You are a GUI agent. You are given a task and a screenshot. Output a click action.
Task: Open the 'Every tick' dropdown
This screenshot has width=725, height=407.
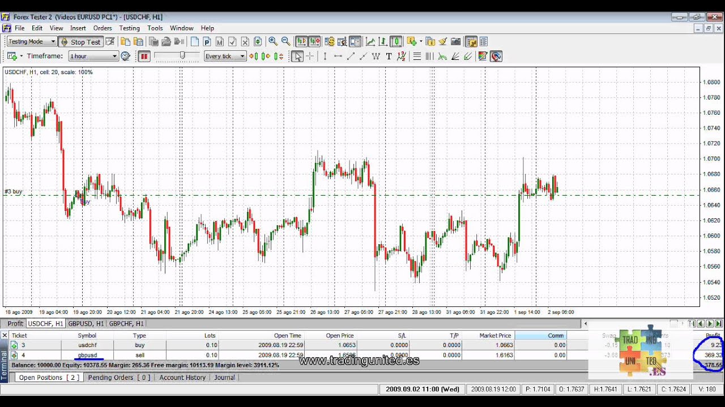[225, 57]
